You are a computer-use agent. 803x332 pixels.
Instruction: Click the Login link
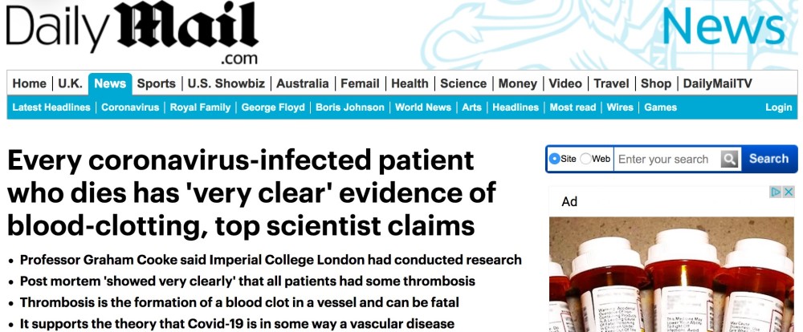click(x=778, y=107)
